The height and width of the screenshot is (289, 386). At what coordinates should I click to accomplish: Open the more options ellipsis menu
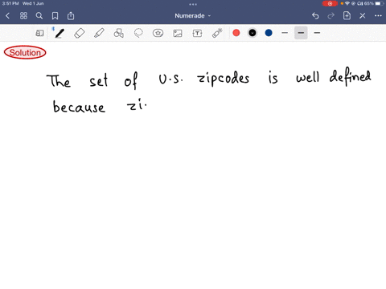pos(378,16)
